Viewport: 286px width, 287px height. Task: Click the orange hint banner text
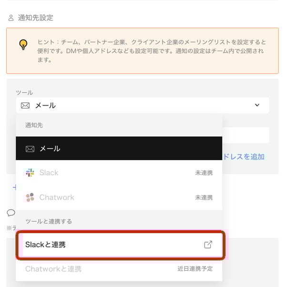(x=152, y=51)
